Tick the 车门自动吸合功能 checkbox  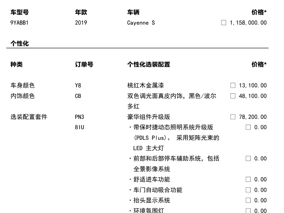(248, 190)
